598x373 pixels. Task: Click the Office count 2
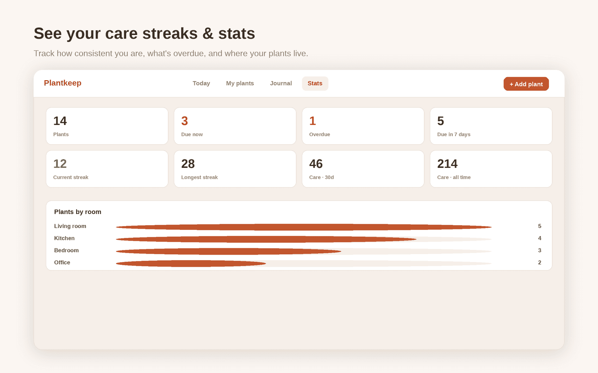[x=540, y=262]
